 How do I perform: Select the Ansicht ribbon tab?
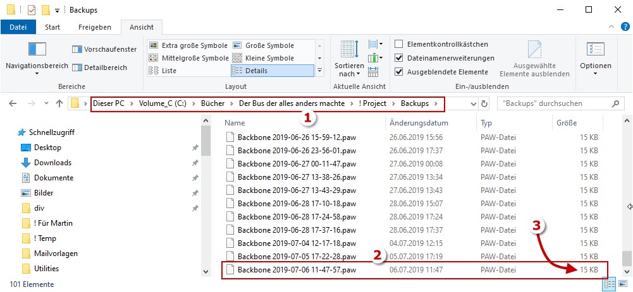coord(142,27)
